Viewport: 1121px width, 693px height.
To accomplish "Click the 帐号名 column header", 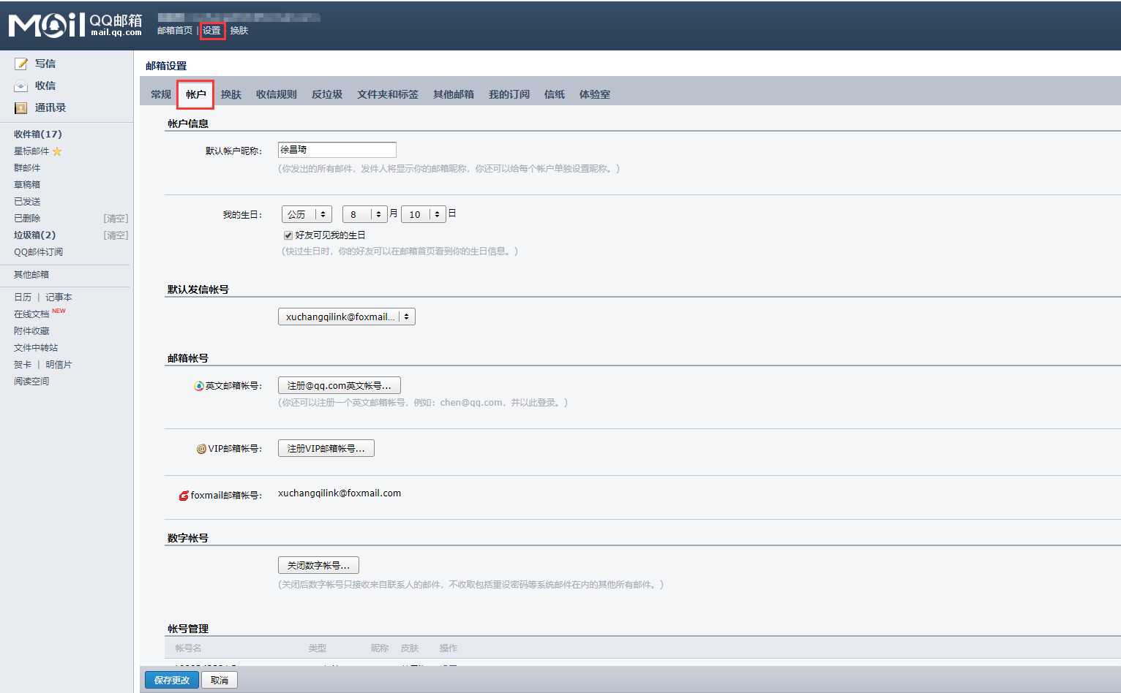I will coord(188,648).
